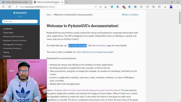
Task: Open the user profile avatar
Action: tap(171, 7)
